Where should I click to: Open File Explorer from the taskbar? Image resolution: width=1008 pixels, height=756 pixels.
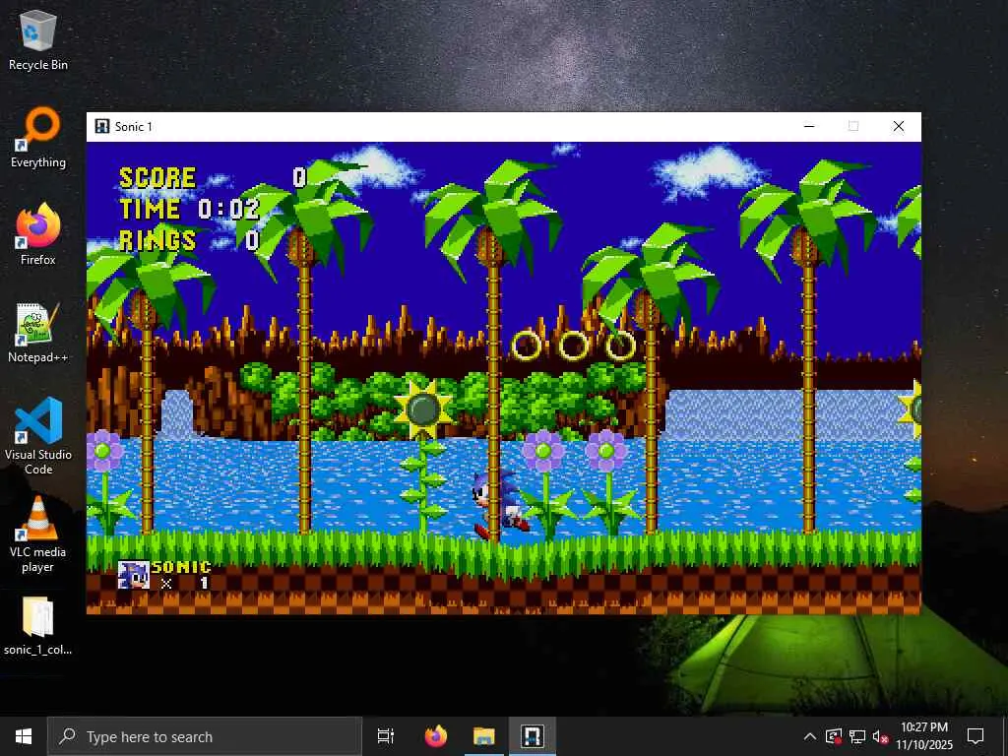pyautogui.click(x=484, y=736)
